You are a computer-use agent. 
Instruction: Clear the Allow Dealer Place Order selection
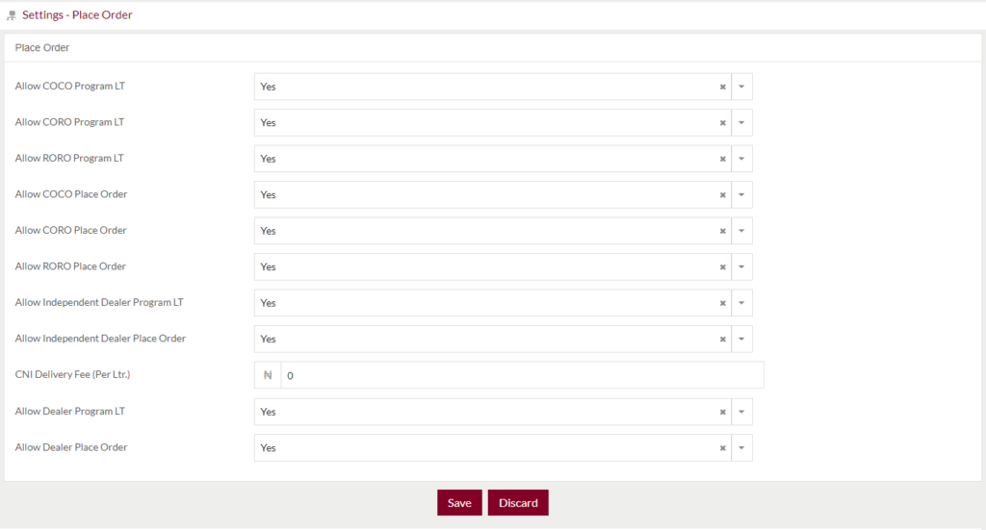click(x=722, y=448)
